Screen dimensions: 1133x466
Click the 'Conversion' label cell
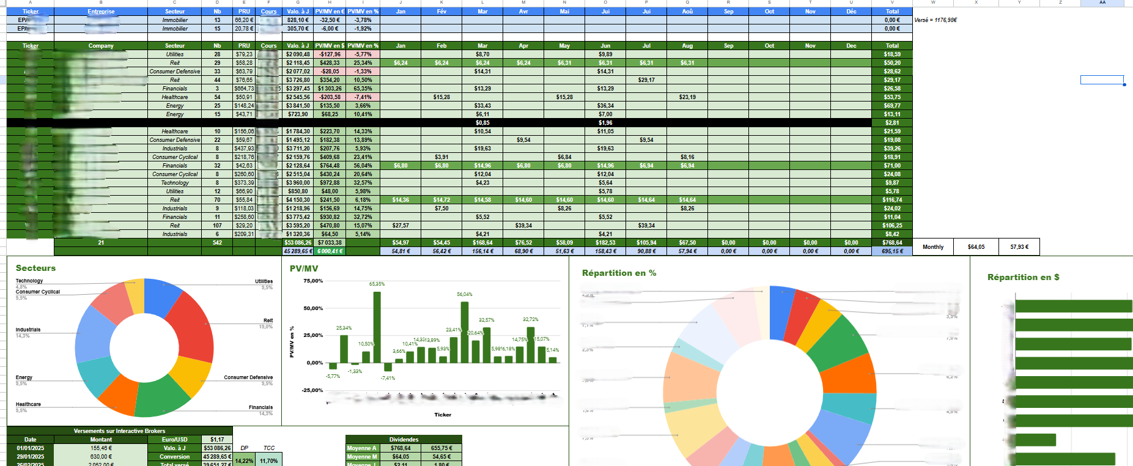pos(174,457)
